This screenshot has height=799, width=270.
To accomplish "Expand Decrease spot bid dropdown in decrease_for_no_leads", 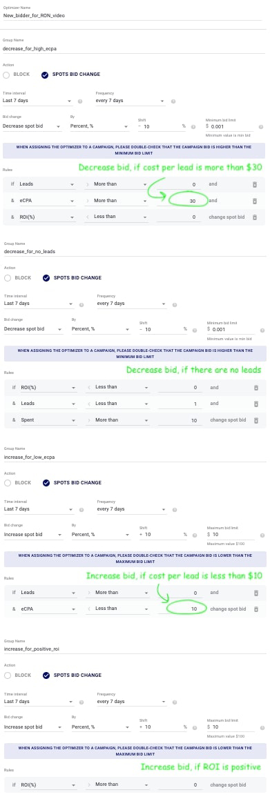I will [32, 329].
